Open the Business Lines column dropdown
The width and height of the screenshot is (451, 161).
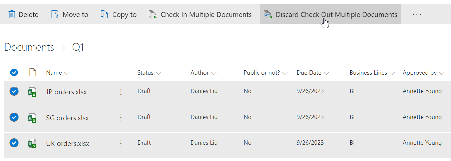(x=392, y=73)
